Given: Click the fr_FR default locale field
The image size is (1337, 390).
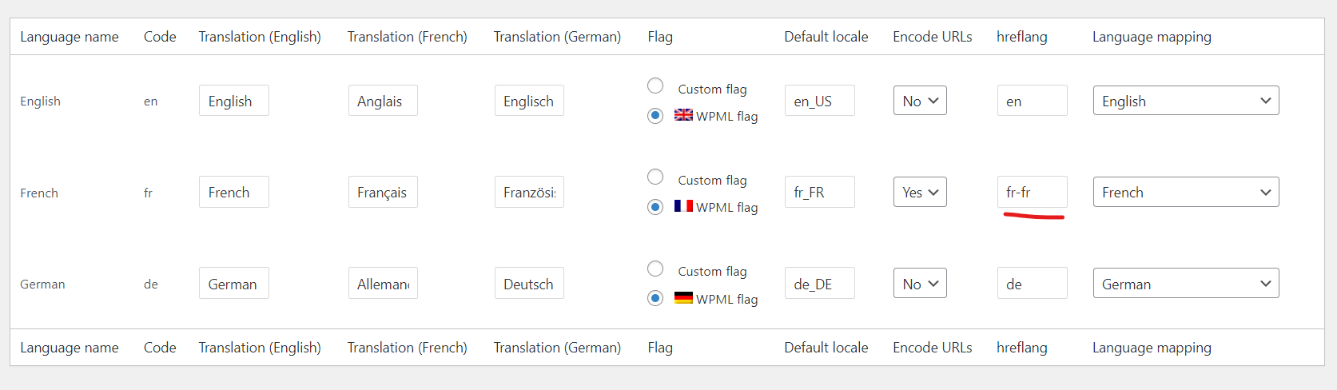Looking at the screenshot, I should click(819, 192).
